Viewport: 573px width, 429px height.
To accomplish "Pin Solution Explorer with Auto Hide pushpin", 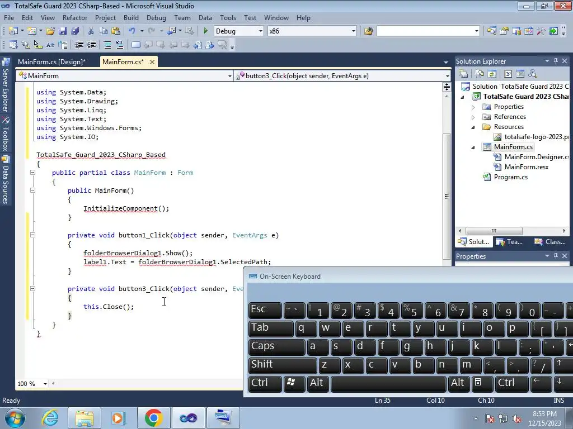I will [x=556, y=61].
